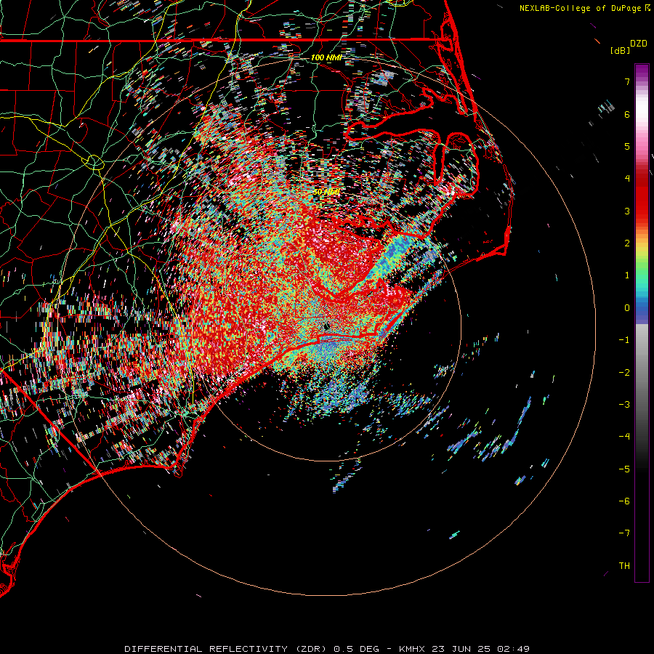Click the -5 dB tick label on the color bar
654x654 pixels.
point(624,469)
